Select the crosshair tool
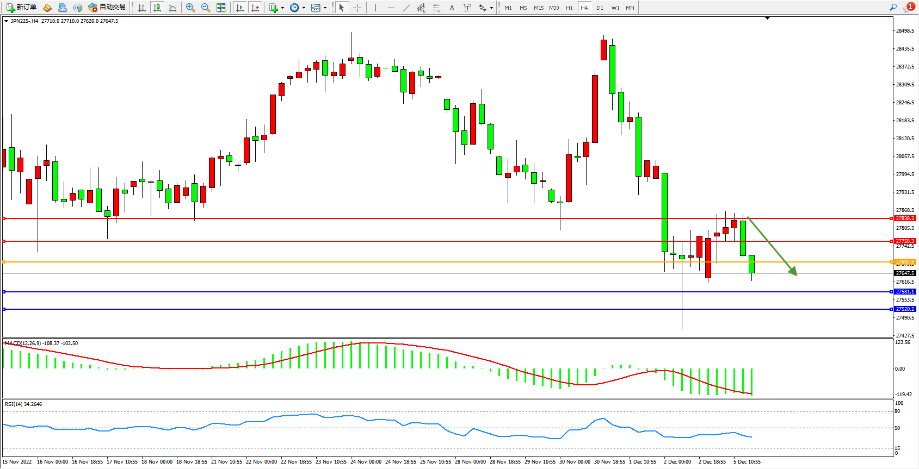The image size is (919, 469). 357,8
